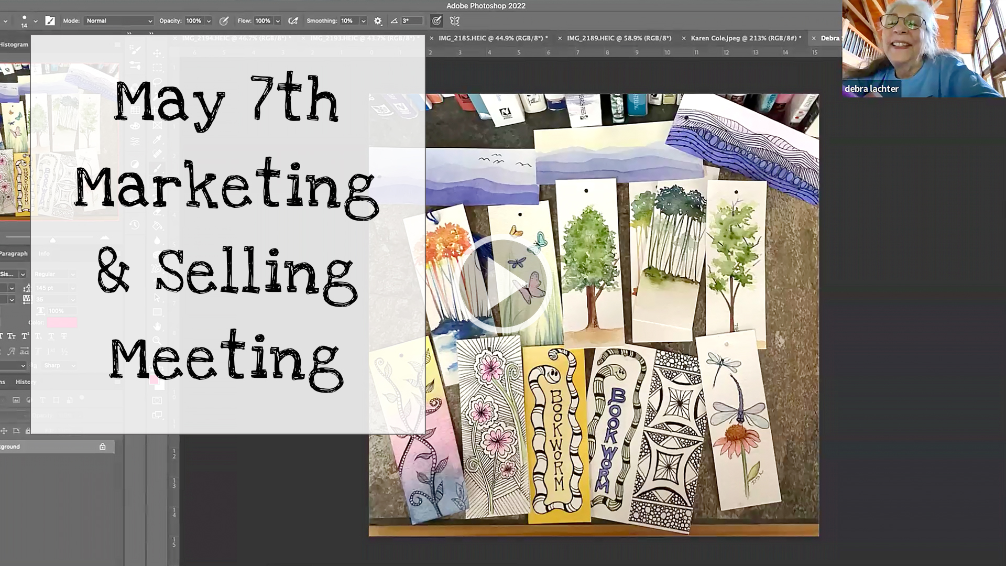
Task: Click the lock position move icon
Action: pos(4,431)
